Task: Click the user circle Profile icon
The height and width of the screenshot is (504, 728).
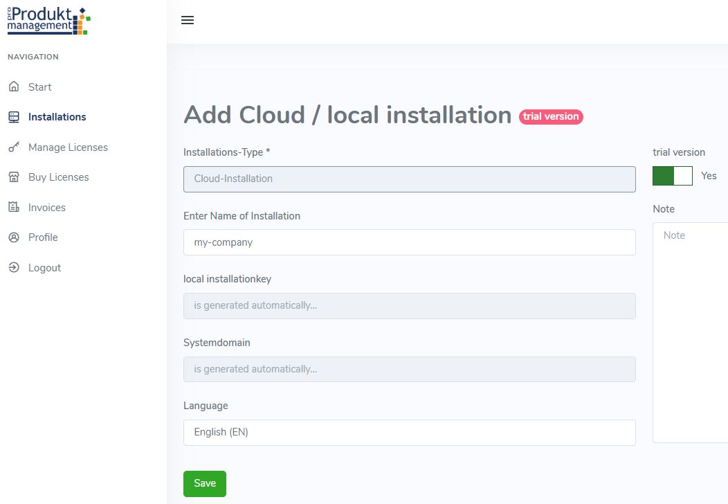Action: coord(14,237)
